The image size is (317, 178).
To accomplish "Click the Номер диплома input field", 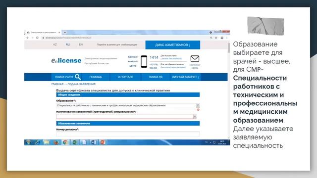I will [x=128, y=134].
